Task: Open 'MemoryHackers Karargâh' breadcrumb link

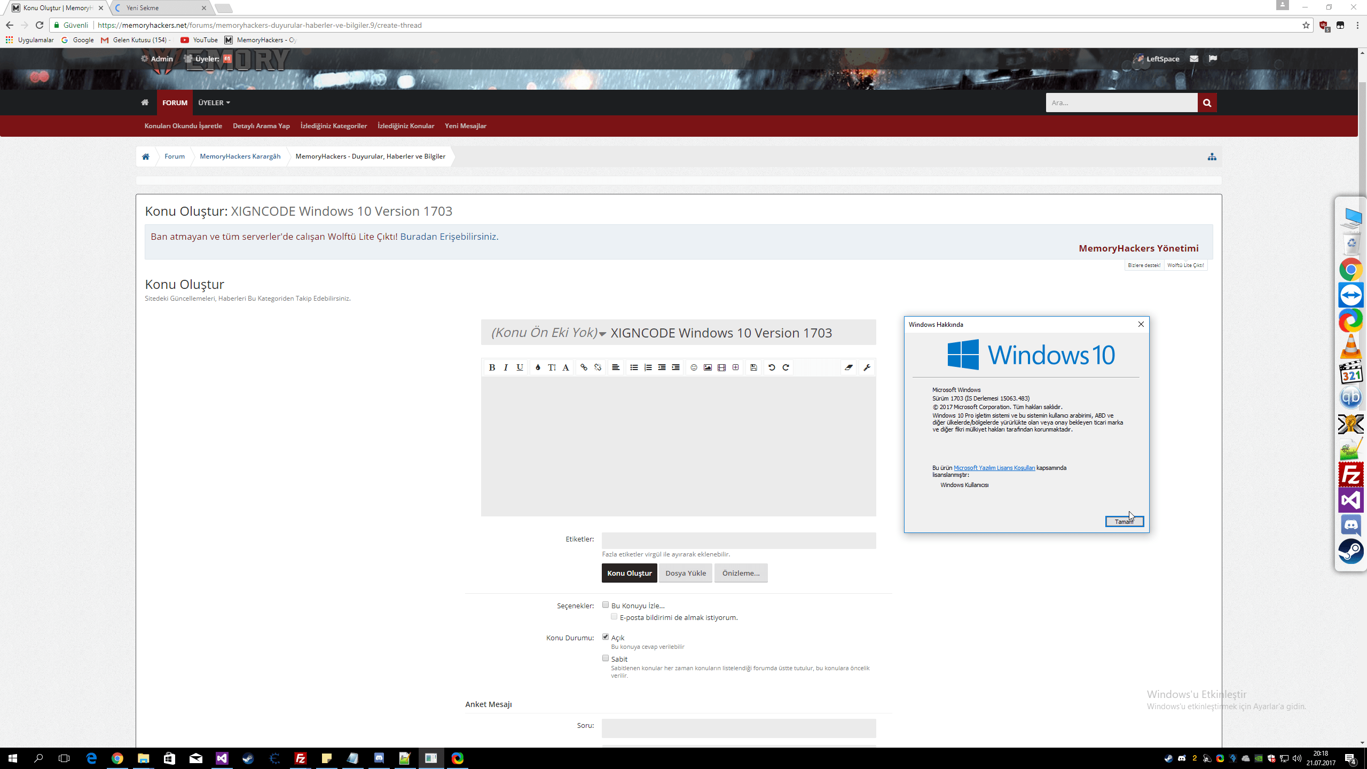Action: click(240, 156)
